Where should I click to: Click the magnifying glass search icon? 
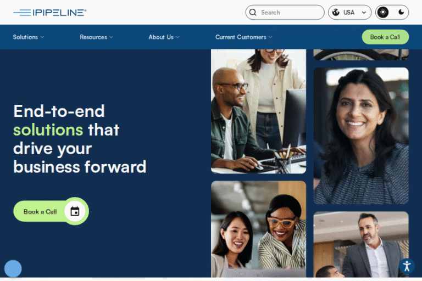click(x=253, y=13)
